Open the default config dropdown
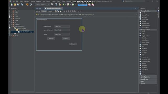Viewport: 168px width, 94px height. (42, 5)
